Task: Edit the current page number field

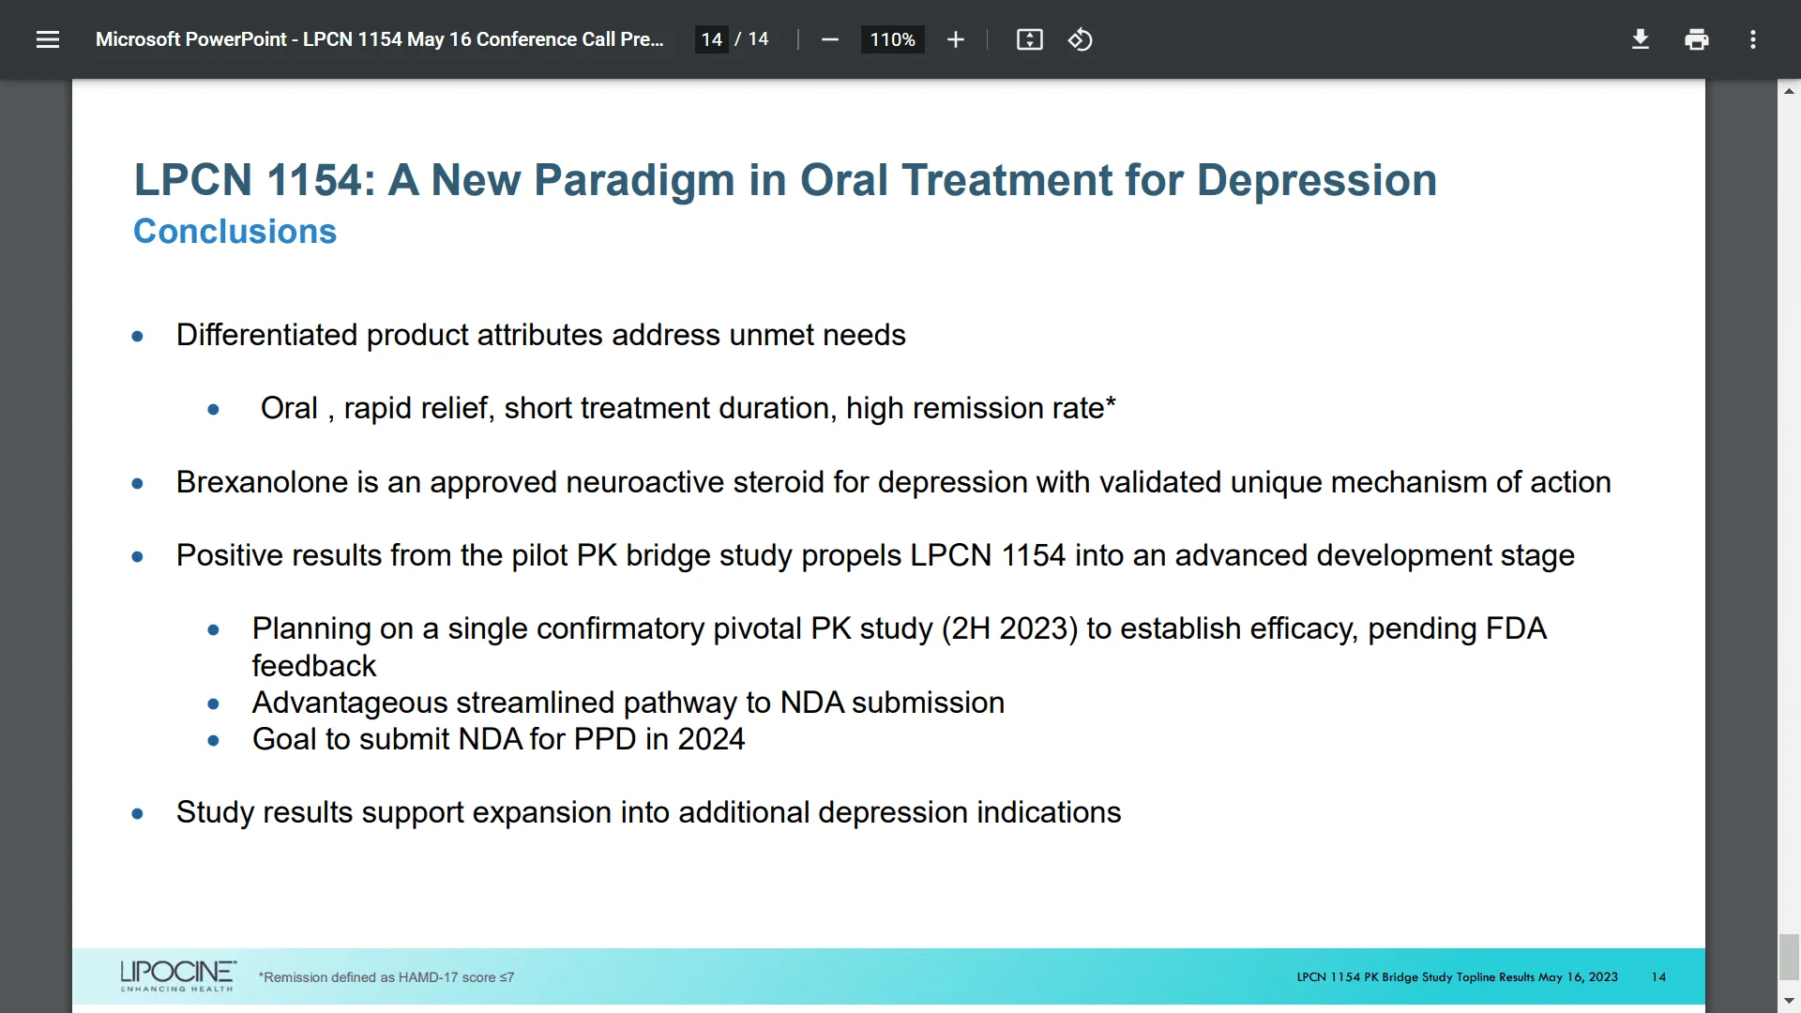Action: (712, 39)
